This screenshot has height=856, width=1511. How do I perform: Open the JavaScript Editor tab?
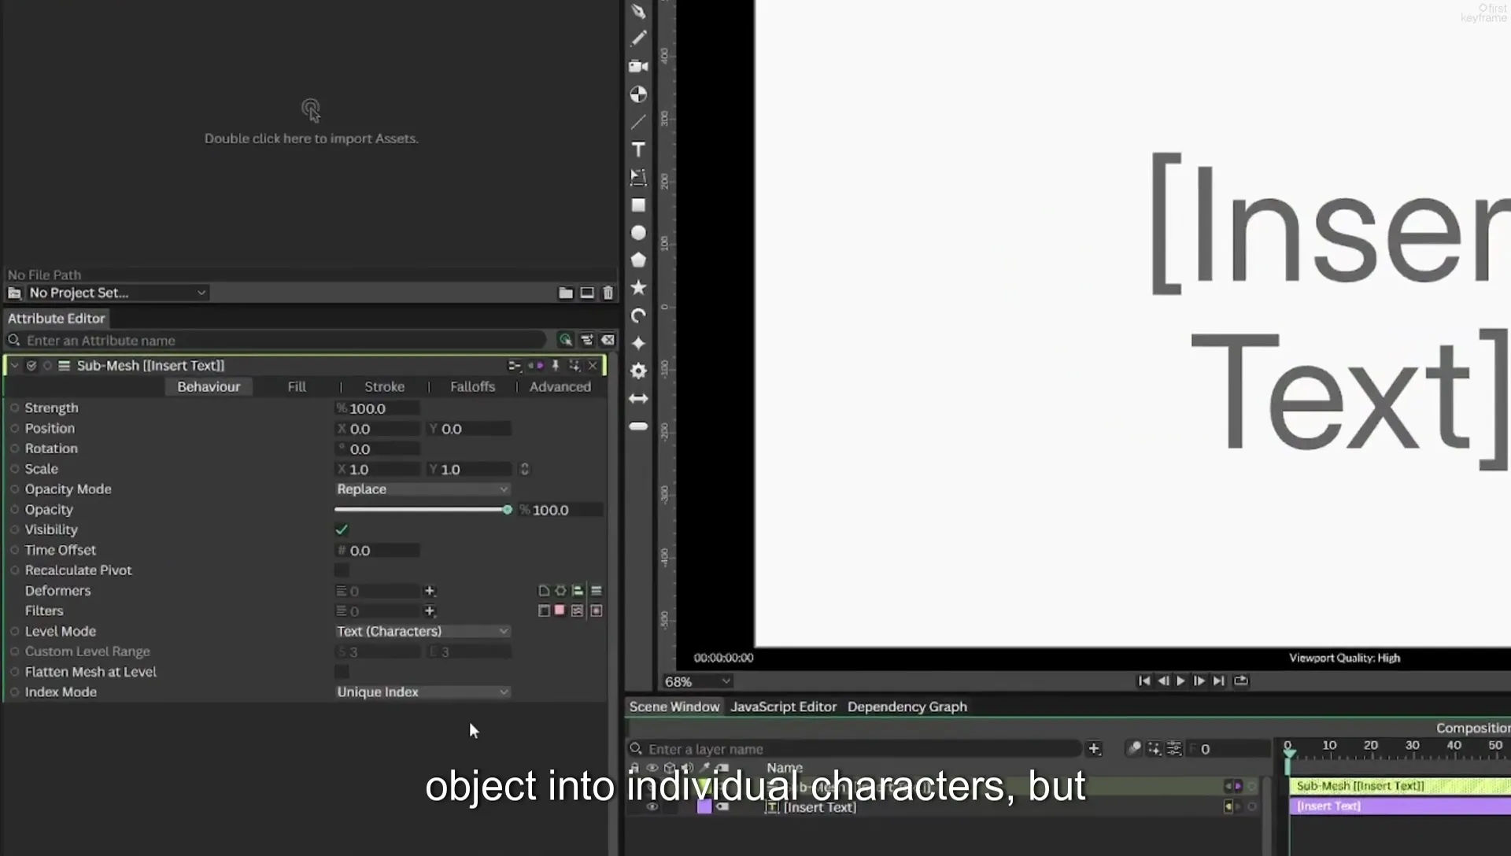point(783,707)
